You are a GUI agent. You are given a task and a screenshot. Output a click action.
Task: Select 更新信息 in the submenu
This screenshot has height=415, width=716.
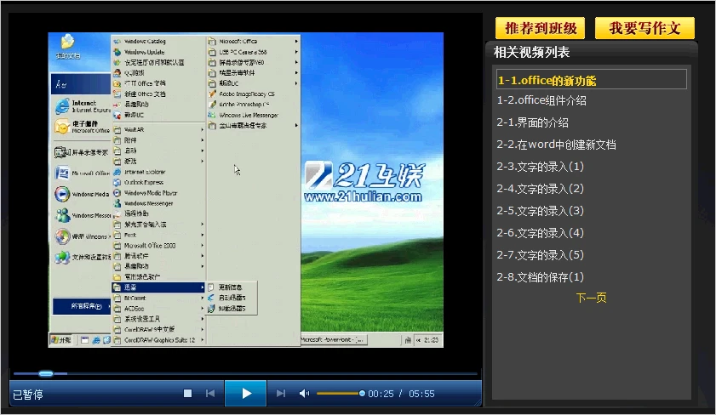coord(231,287)
